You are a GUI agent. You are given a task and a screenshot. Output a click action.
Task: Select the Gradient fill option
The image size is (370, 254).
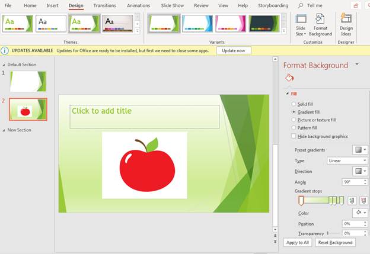[x=294, y=112]
